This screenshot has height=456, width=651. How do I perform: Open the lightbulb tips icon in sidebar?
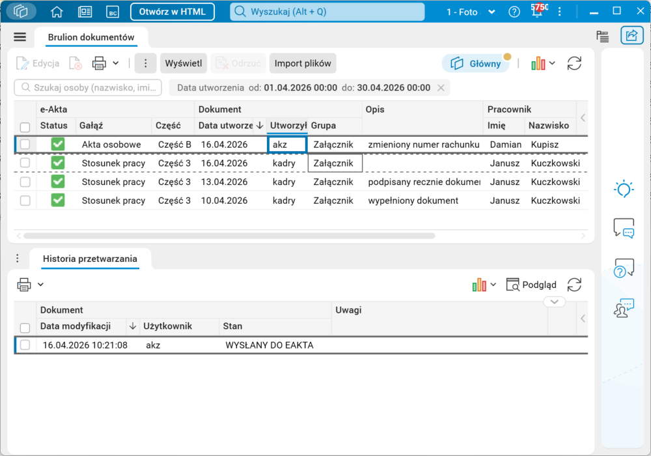coord(624,189)
